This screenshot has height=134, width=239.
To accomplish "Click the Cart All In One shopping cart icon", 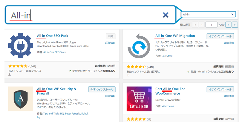I will pyautogui.click(x=139, y=99).
